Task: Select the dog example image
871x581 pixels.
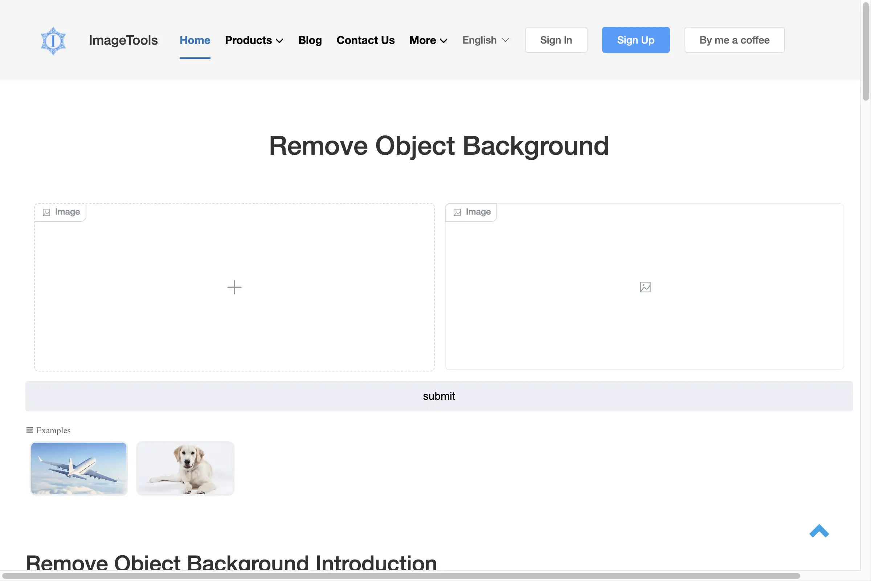Action: 185,468
